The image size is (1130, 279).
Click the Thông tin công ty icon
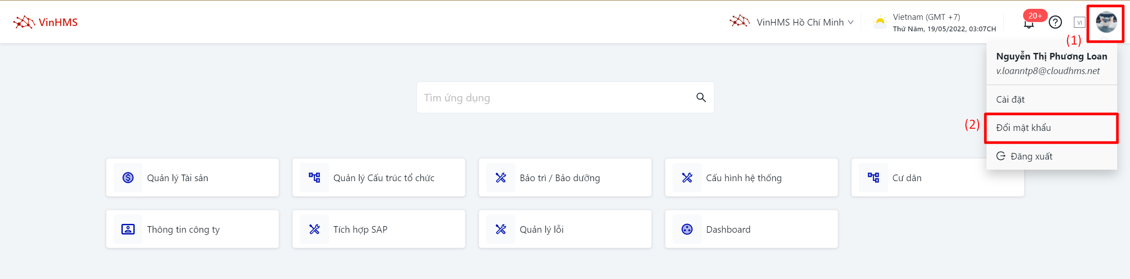(128, 229)
